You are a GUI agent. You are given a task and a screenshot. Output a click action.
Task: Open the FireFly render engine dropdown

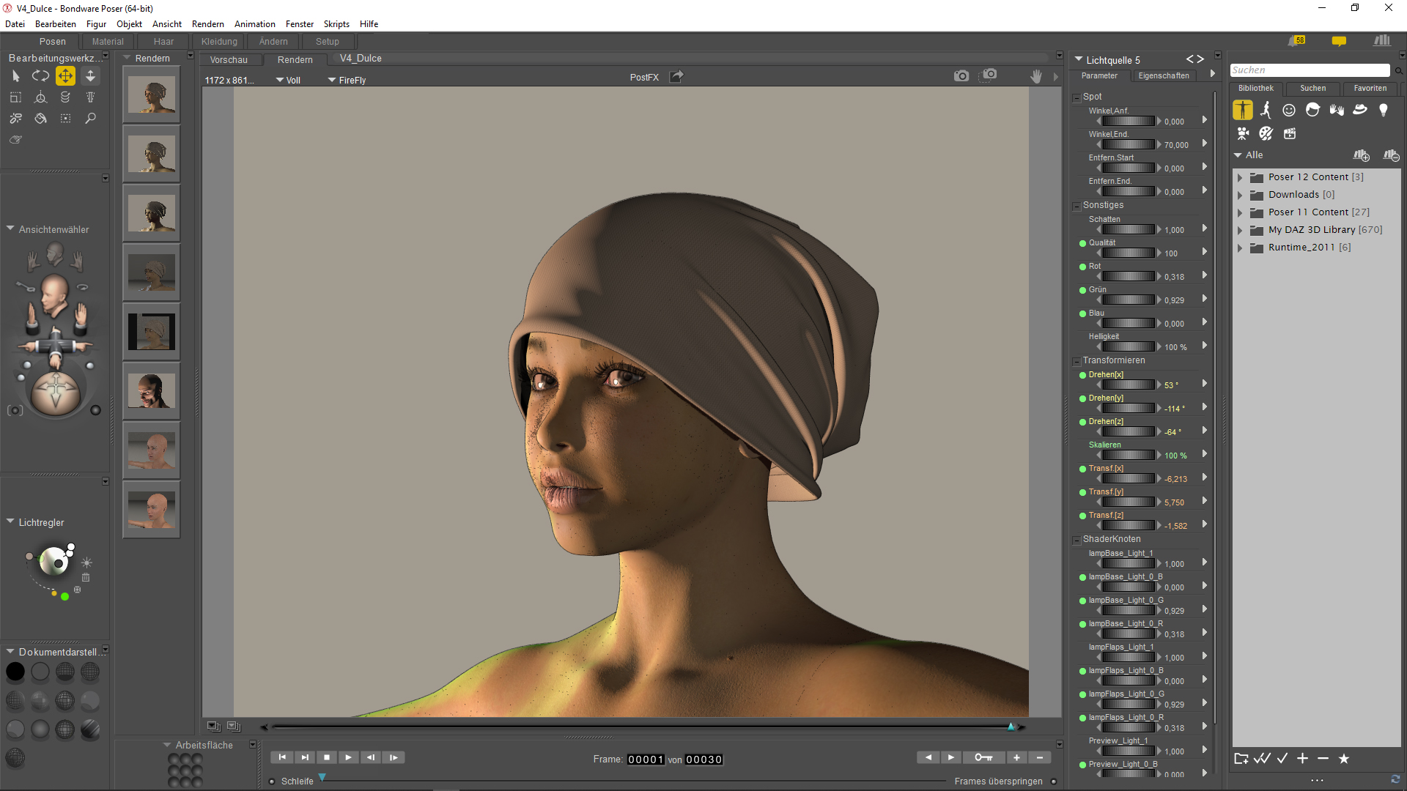pyautogui.click(x=347, y=80)
